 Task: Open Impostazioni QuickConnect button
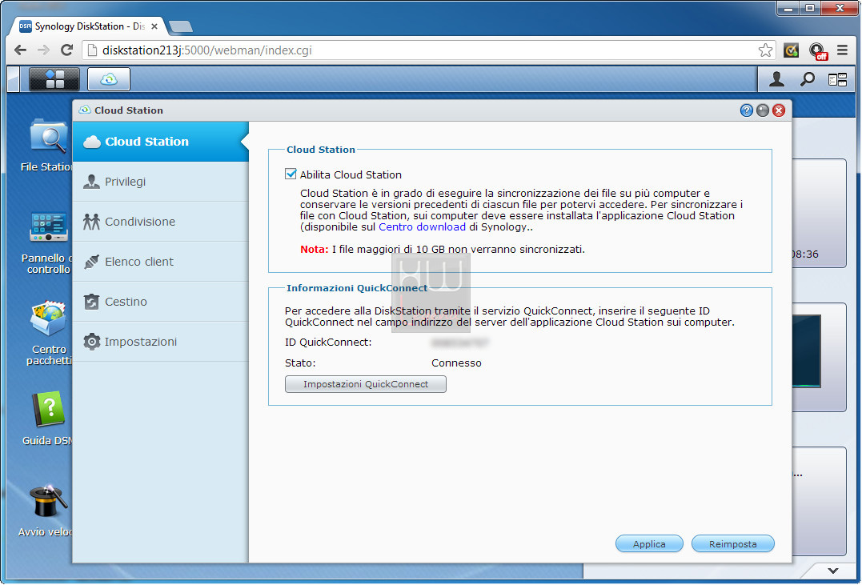366,384
